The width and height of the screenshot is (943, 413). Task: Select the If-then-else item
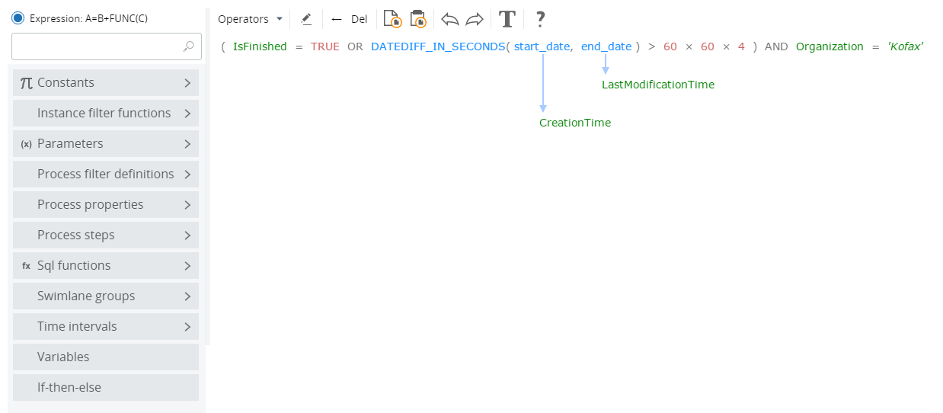coord(106,387)
